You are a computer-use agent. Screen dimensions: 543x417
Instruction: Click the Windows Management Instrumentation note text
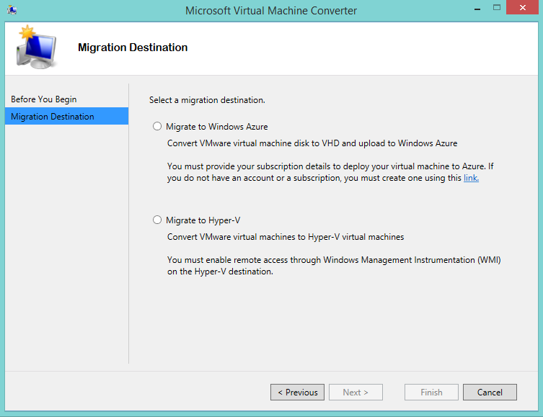click(334, 266)
